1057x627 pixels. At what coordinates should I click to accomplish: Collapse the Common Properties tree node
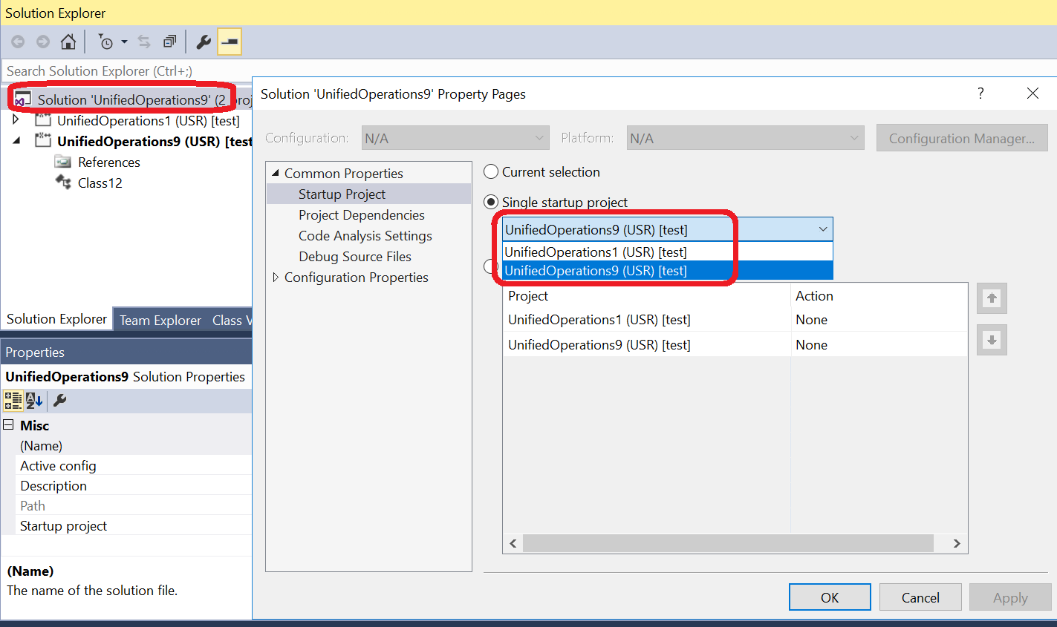[x=275, y=173]
